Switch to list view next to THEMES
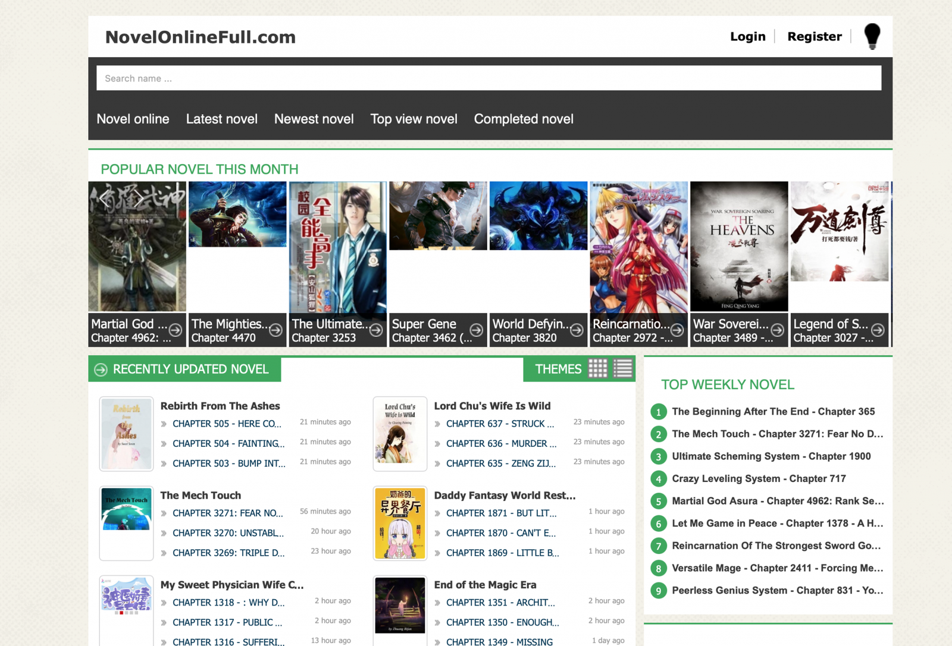Screen dimensions: 952x646 (622, 368)
